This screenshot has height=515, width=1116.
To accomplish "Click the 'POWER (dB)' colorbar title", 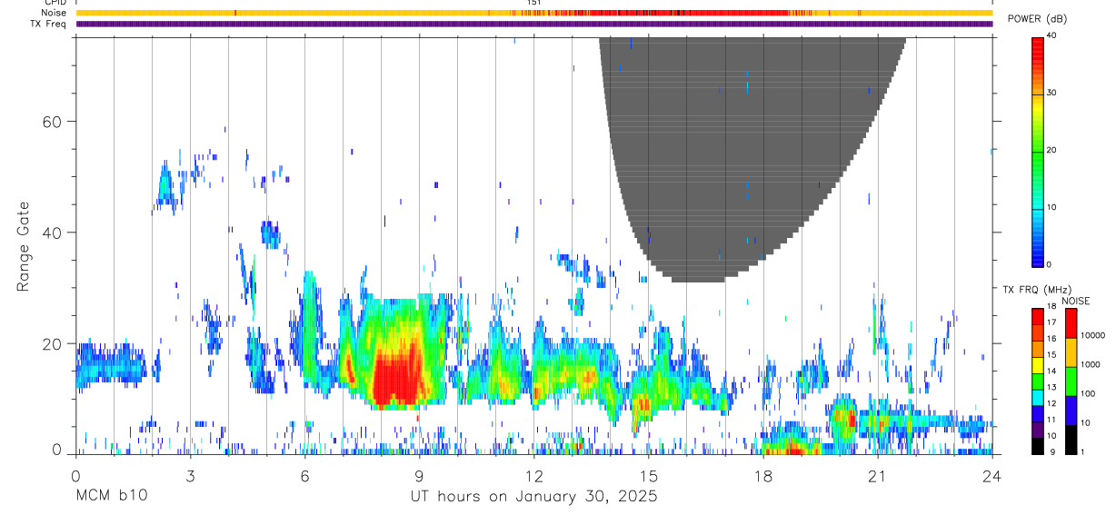I will (1037, 19).
